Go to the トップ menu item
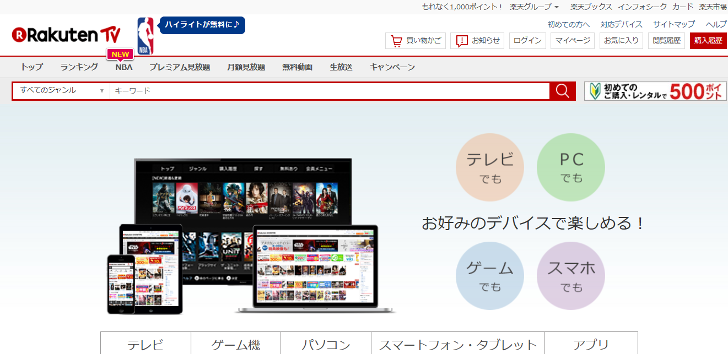Viewport: 728px width, 354px height. point(31,67)
